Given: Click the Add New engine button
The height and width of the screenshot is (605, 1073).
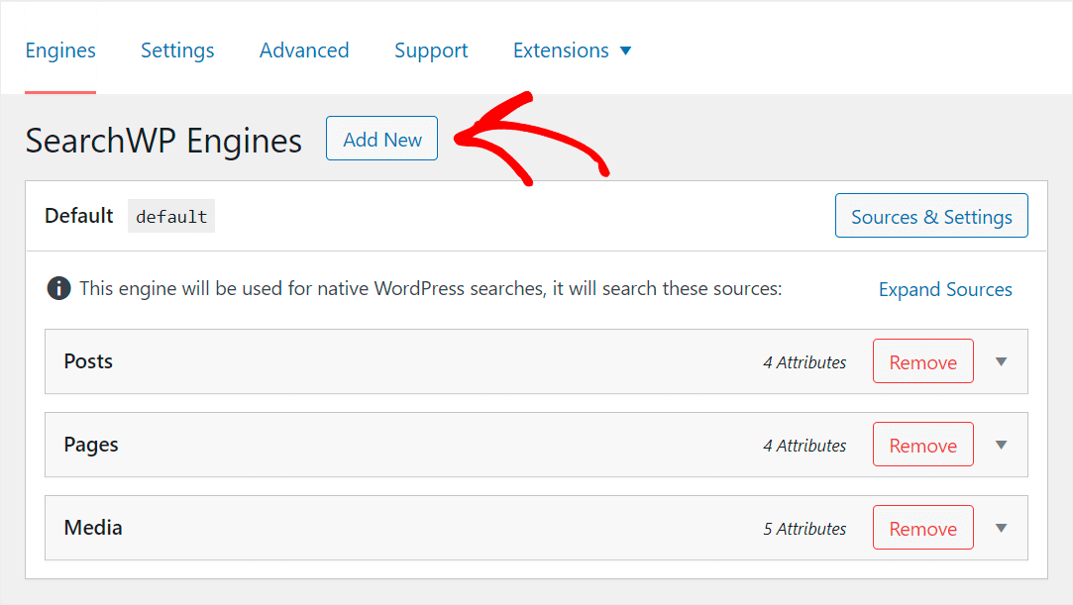Looking at the screenshot, I should tap(381, 139).
